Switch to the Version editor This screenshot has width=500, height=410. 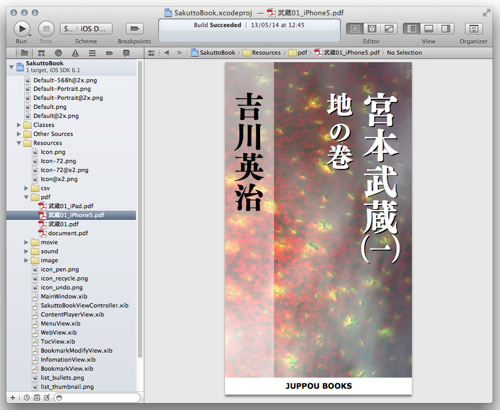click(389, 29)
